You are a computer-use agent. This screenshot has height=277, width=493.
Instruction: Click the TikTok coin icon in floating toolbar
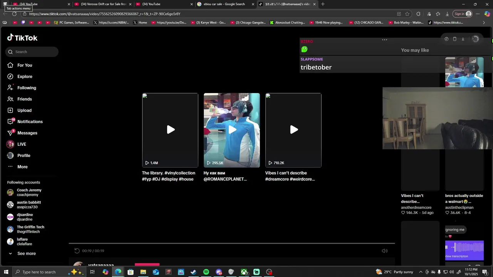pyautogui.click(x=446, y=39)
